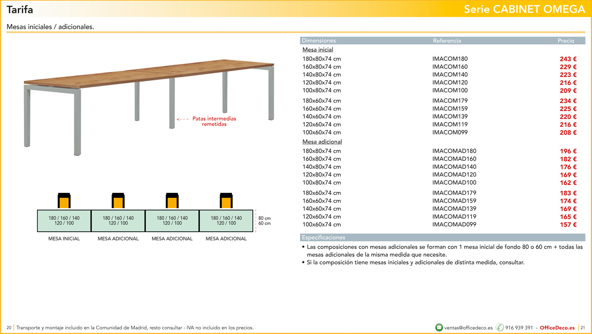Open the ventas@officedeco.es email link
The width and height of the screenshot is (592, 334).
click(x=468, y=328)
